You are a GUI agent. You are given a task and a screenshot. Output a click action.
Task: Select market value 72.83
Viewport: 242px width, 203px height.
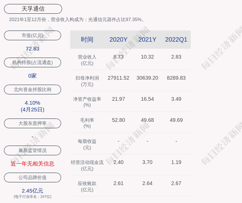pos(33,49)
